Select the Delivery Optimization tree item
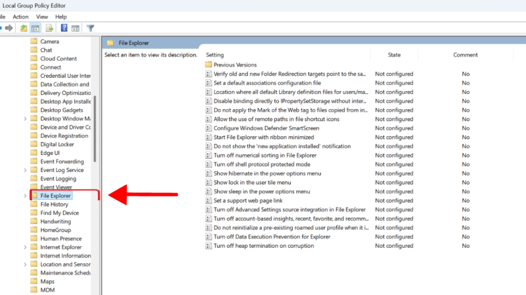This screenshot has width=526, height=295. [x=65, y=93]
